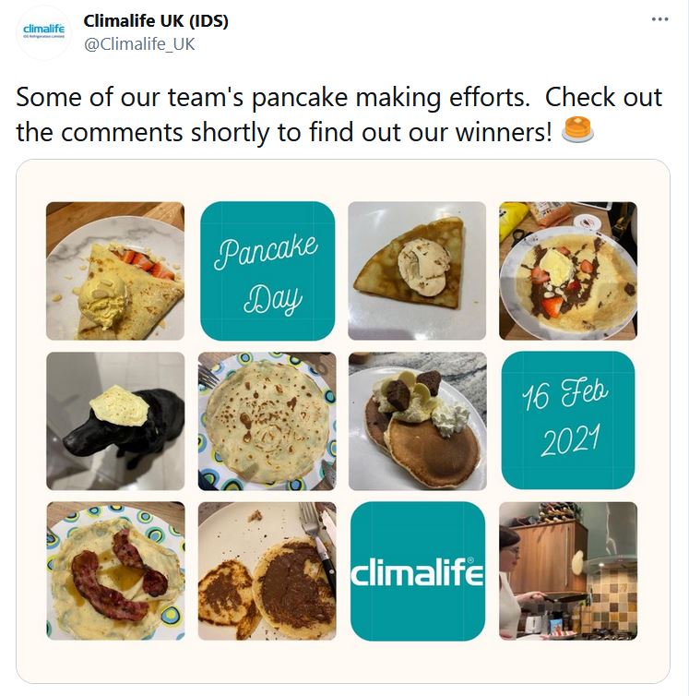The width and height of the screenshot is (689, 696).
Task: Select the 16 Feb 2021 teal tile
Action: [x=568, y=420]
